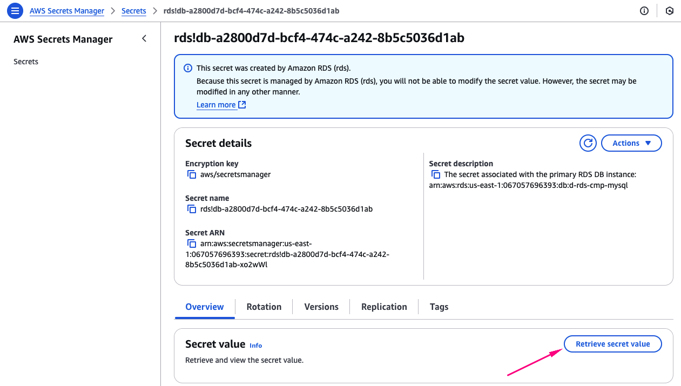Open the Versions tab
Viewport: 681px width, 386px height.
click(x=321, y=307)
